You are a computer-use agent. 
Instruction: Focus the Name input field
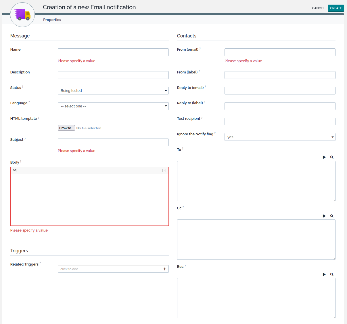tap(113, 52)
